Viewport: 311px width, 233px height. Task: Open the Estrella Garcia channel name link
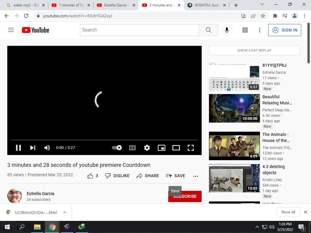click(x=40, y=194)
